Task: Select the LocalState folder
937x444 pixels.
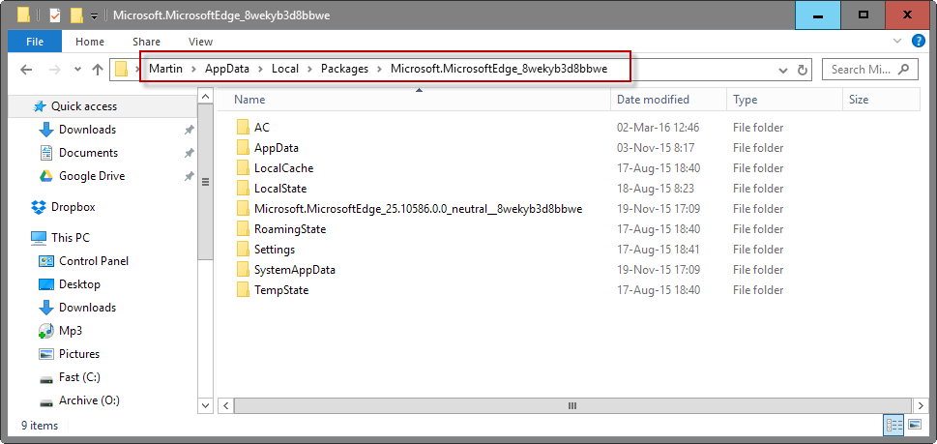Action: 280,189
